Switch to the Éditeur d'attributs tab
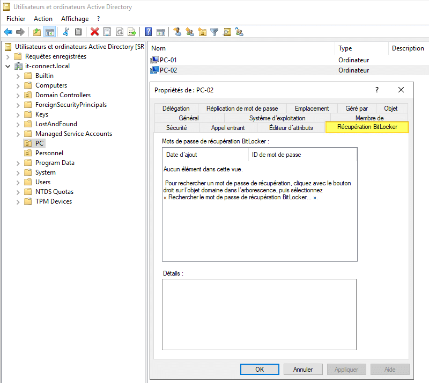 click(x=290, y=128)
